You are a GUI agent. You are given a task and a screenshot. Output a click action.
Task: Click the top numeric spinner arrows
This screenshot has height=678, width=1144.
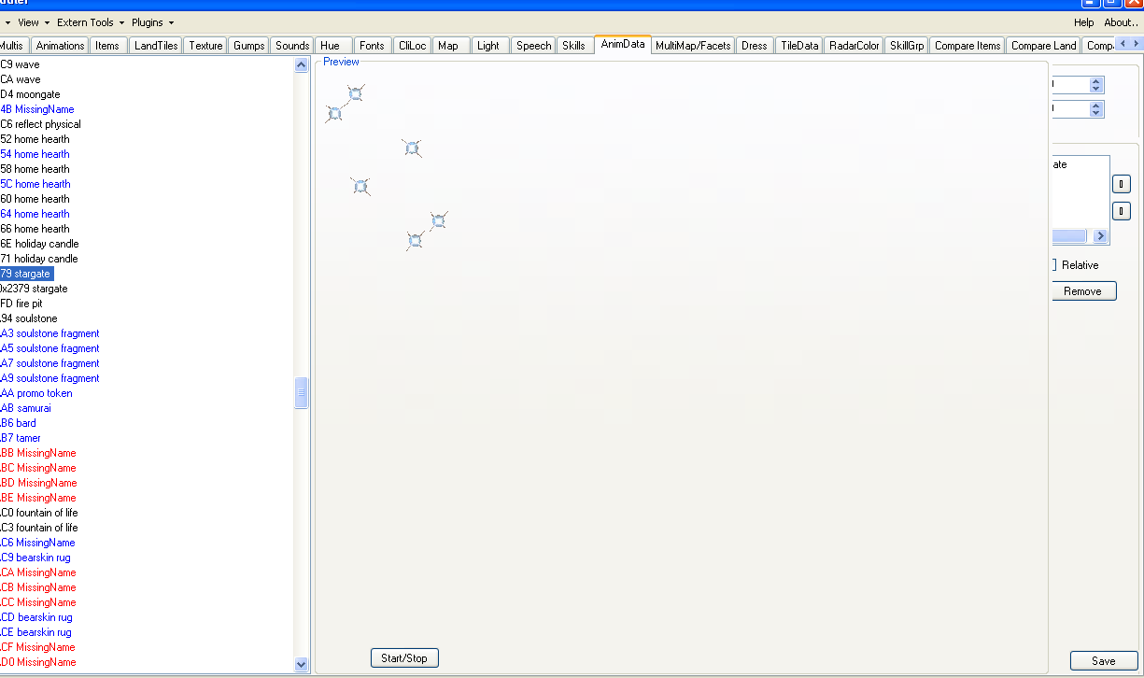(x=1096, y=85)
